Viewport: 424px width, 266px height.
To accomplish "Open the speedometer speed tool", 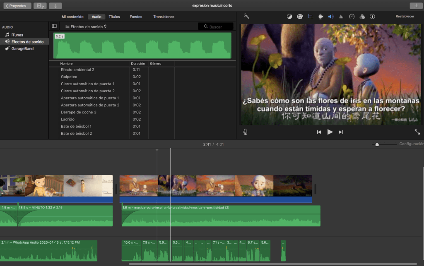I will 352,17.
